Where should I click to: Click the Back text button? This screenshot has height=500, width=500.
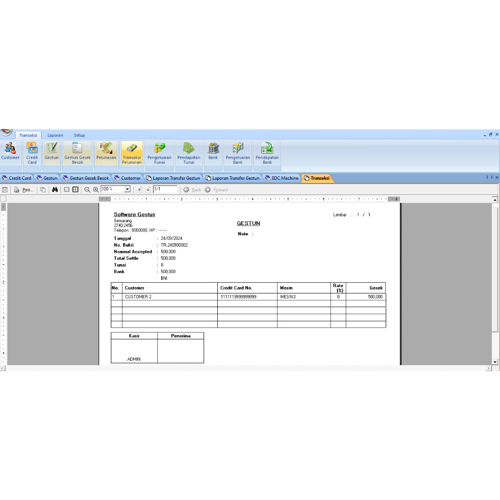click(x=196, y=190)
